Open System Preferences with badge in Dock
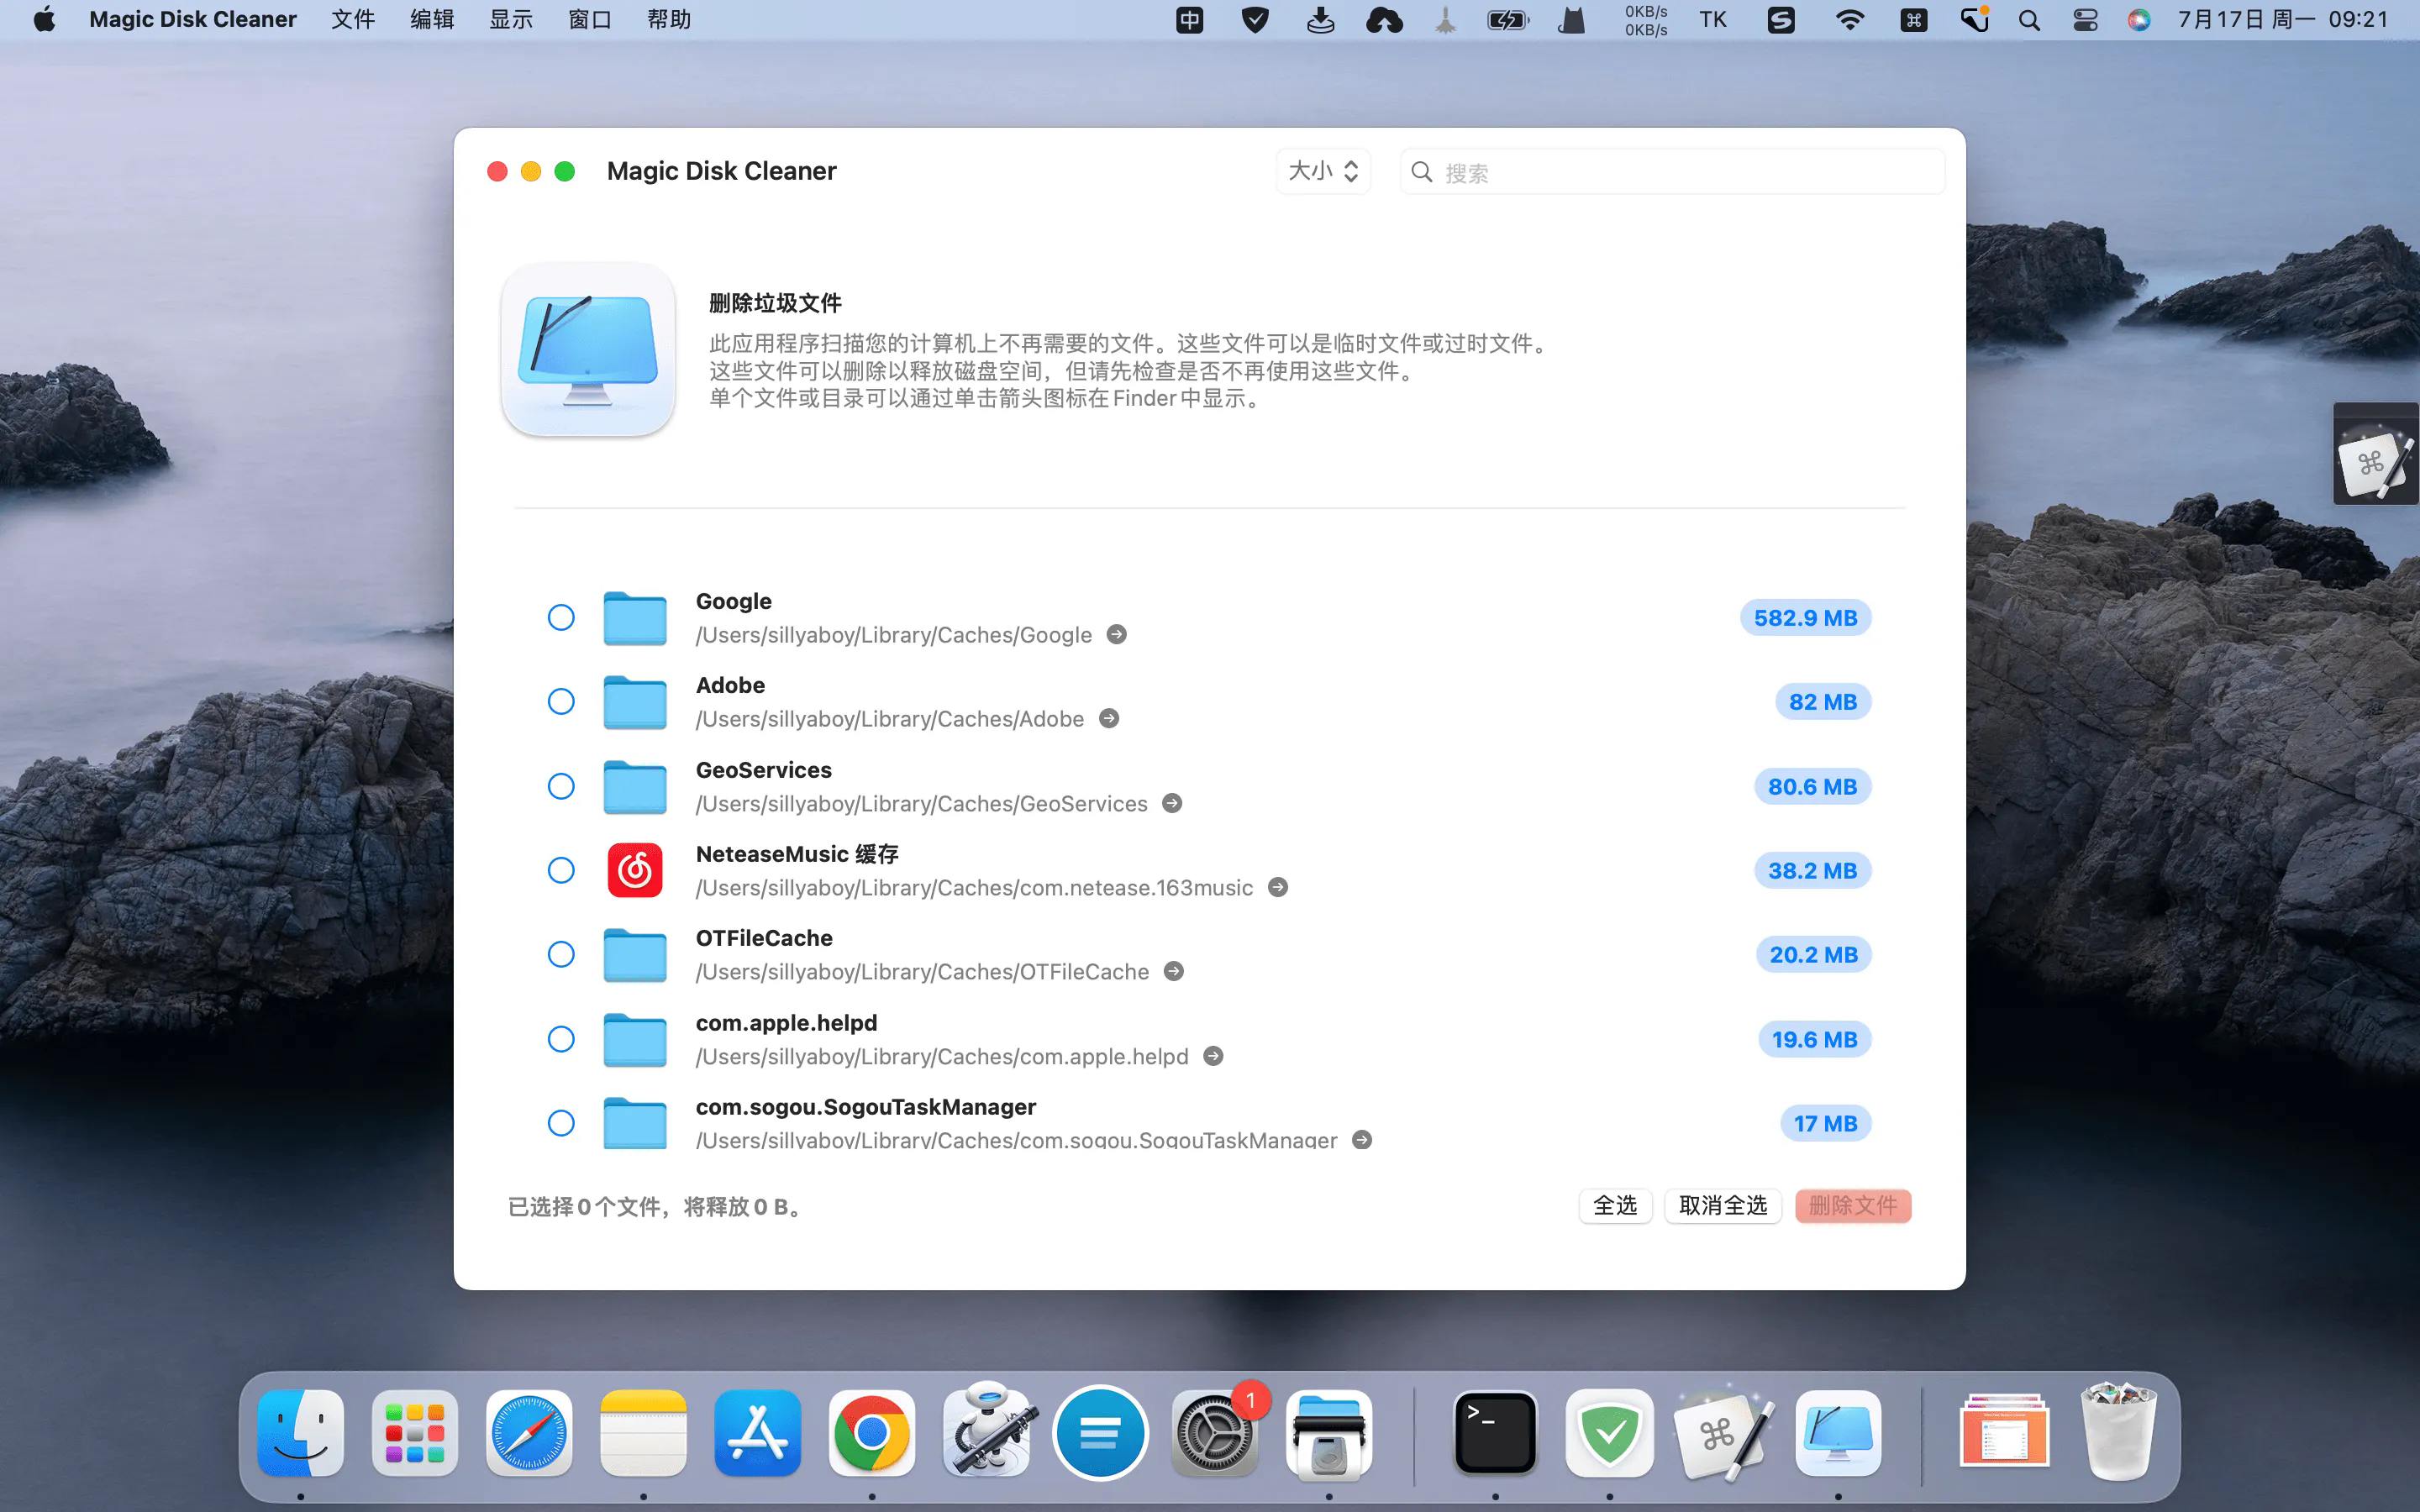Image resolution: width=2420 pixels, height=1512 pixels. (x=1215, y=1433)
